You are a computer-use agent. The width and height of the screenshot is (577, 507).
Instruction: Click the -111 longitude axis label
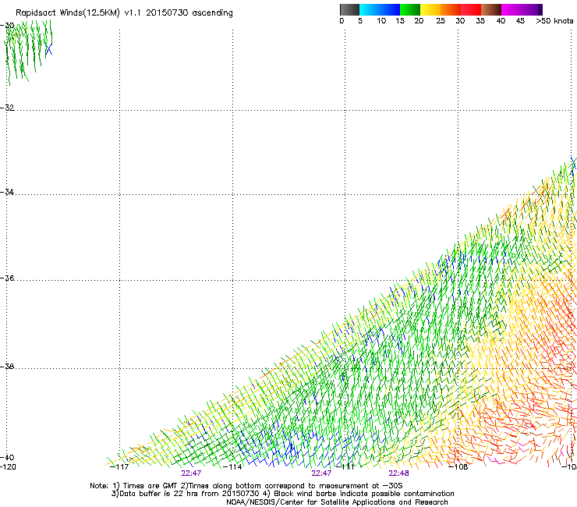pos(345,467)
